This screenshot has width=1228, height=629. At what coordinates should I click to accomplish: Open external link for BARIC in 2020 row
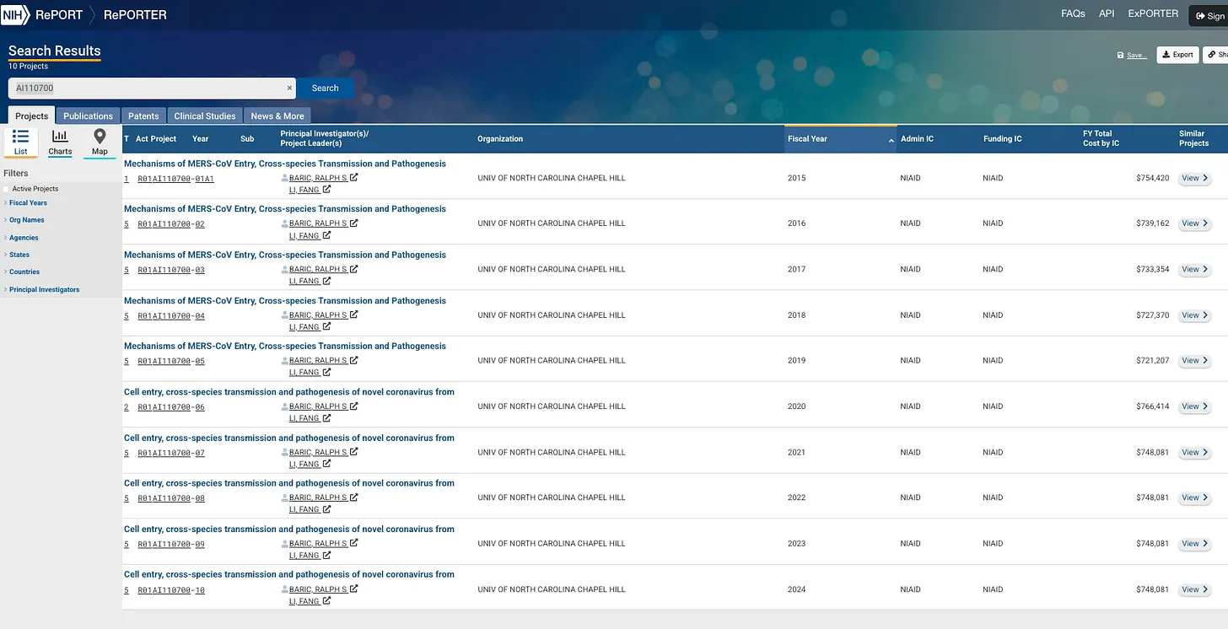click(354, 406)
